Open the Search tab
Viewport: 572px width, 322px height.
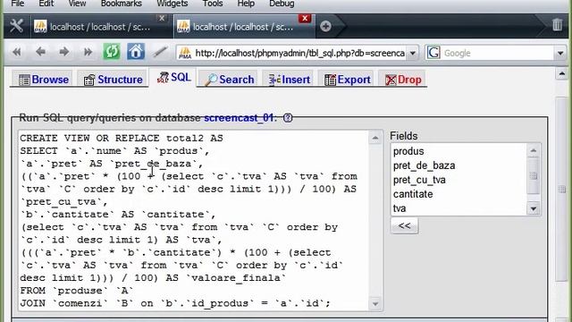229,80
